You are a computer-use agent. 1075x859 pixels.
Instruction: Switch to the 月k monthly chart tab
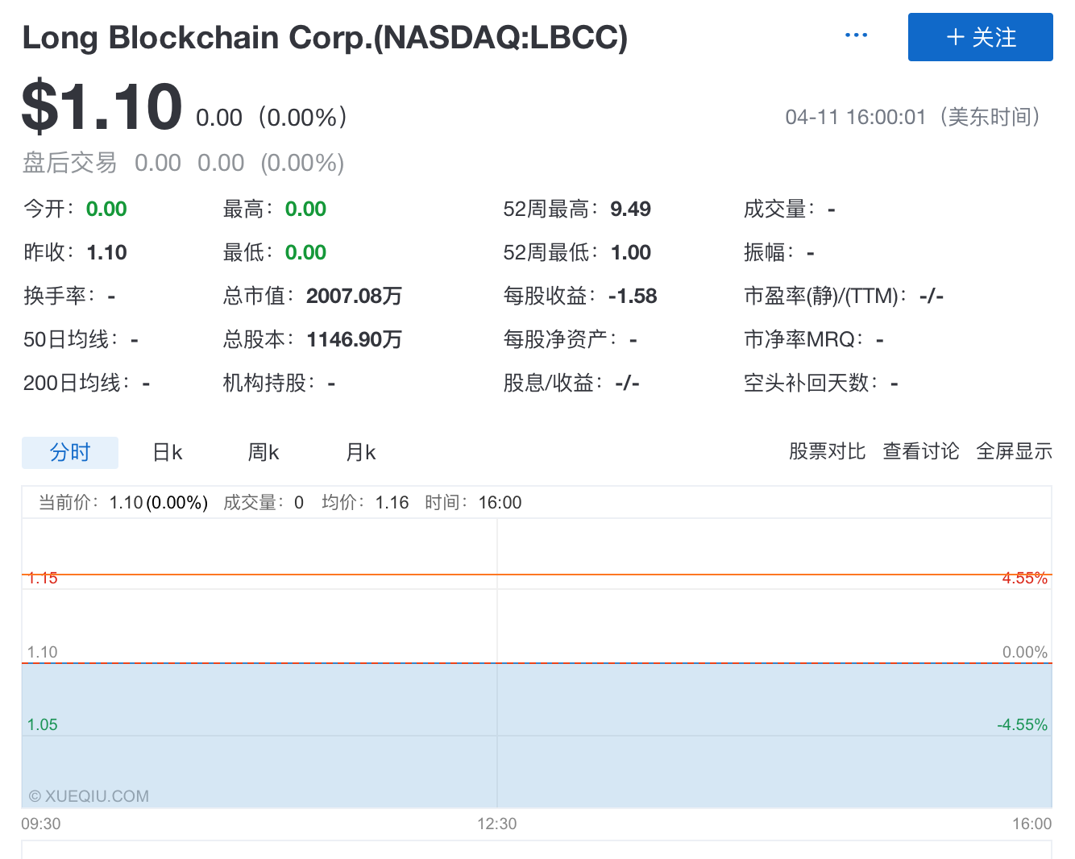click(359, 452)
